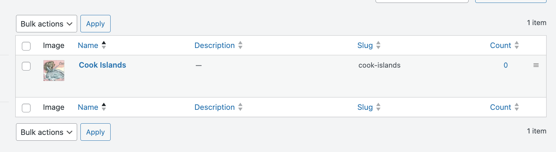
Task: Click sort arrows beside bottom Description header
Action: pos(240,107)
